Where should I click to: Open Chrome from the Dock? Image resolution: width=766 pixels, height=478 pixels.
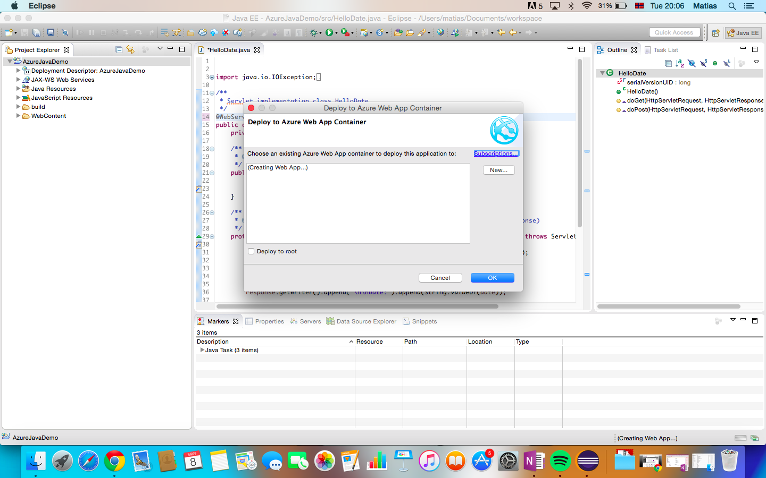pyautogui.click(x=114, y=460)
